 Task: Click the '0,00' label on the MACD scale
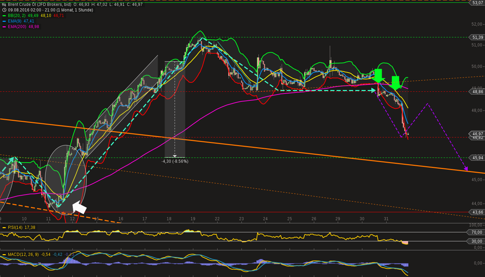478,263
